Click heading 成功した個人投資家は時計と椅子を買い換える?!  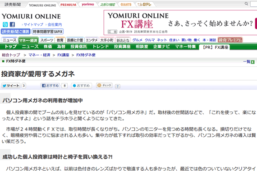click(x=58, y=157)
